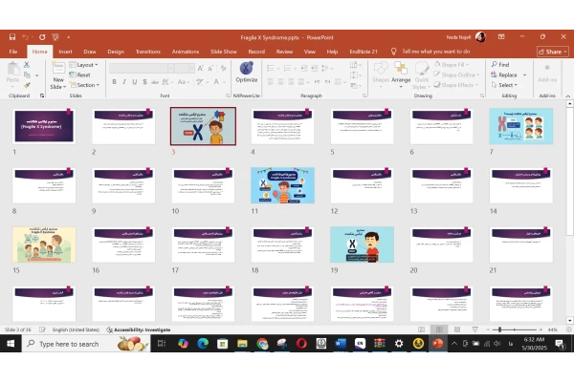
Task: Click Accessibility: Investigate in the status bar
Action: [139, 329]
